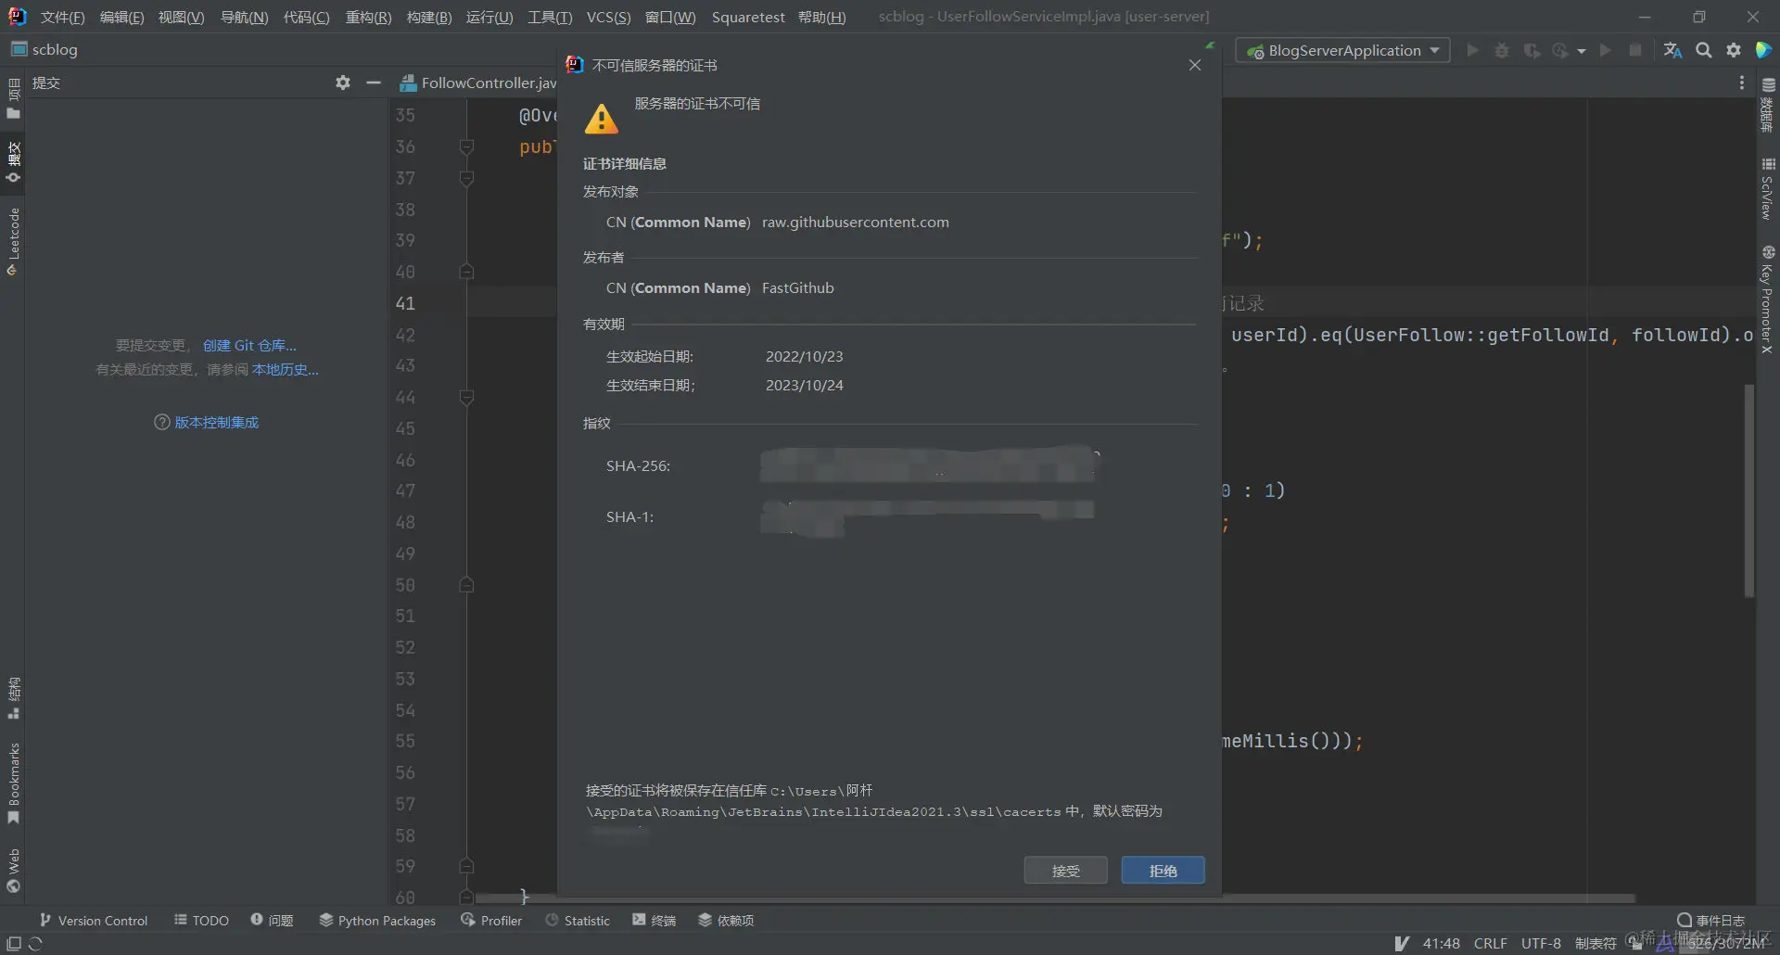Collapse the code fold marker at line 37
Viewport: 1780px width, 955px height.
pyautogui.click(x=467, y=177)
